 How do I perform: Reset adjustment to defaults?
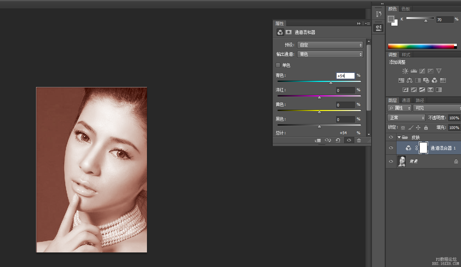coord(338,140)
